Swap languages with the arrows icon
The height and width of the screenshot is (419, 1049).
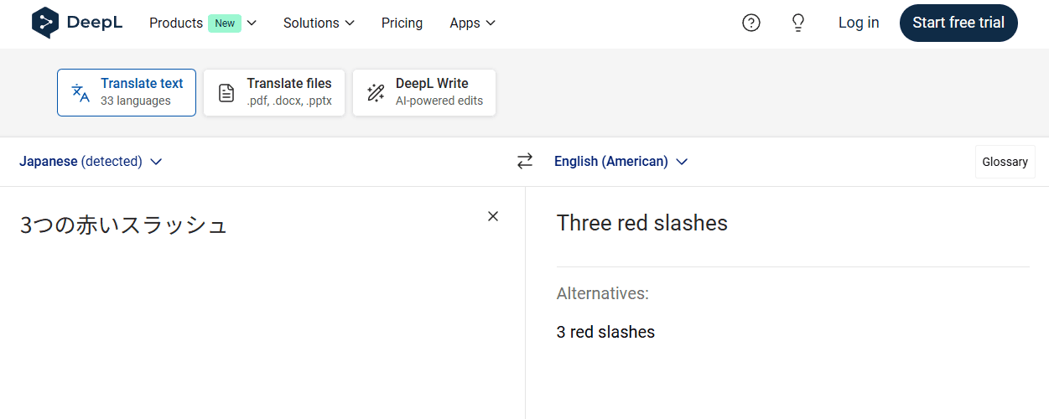[525, 161]
